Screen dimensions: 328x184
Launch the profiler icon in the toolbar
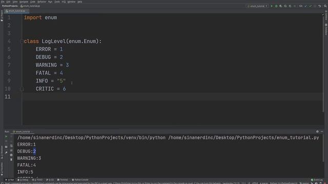(x=285, y=6)
